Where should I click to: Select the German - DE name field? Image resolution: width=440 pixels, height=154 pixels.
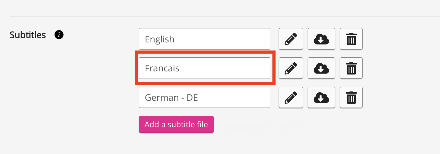pyautogui.click(x=204, y=97)
